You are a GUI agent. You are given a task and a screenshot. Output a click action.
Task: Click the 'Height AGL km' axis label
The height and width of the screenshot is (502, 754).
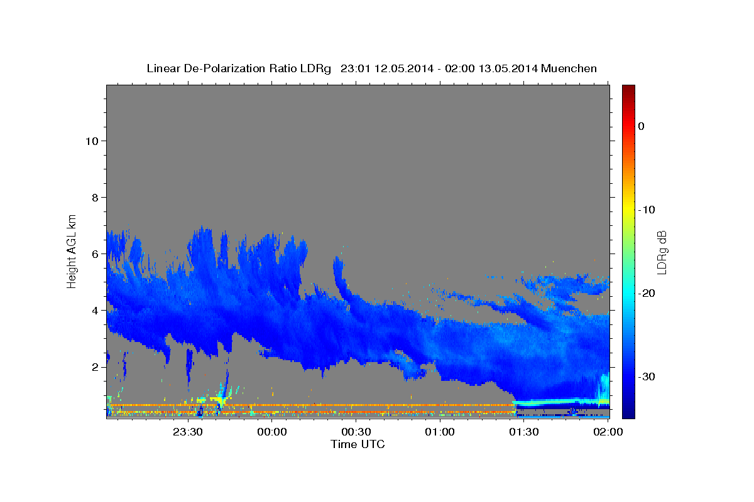tap(72, 250)
